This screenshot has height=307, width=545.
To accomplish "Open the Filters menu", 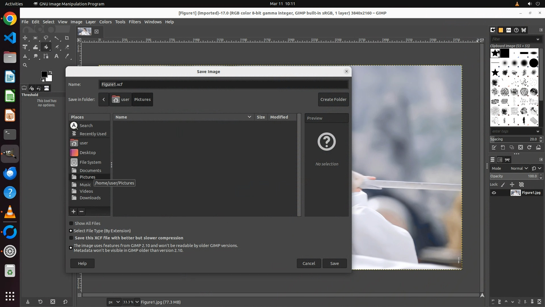I will (x=135, y=22).
